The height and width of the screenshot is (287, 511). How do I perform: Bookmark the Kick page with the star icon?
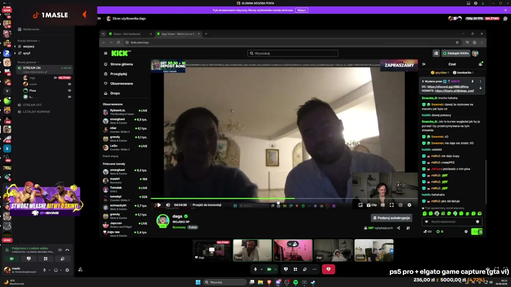pos(457,42)
